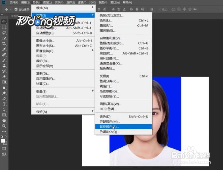Choose 图像大小(I)... menu entry

pos(63,41)
